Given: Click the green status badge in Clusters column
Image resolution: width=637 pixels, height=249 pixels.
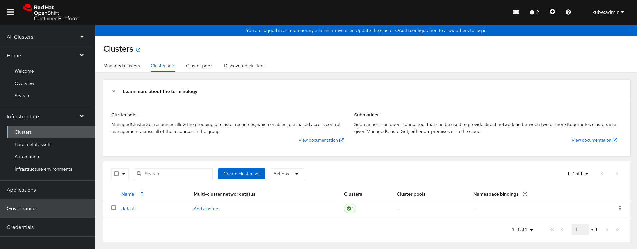Looking at the screenshot, I should pos(350,209).
